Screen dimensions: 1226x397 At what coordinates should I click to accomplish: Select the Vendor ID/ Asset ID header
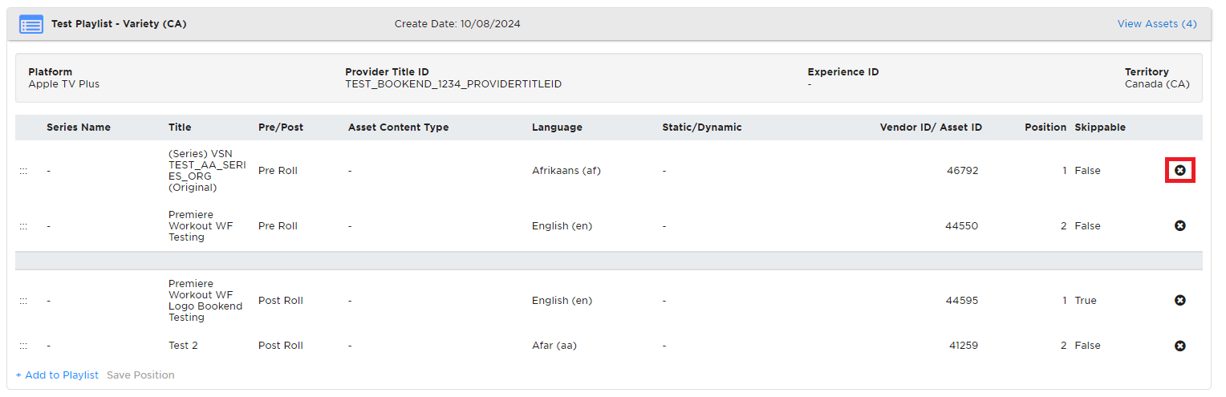coord(931,128)
